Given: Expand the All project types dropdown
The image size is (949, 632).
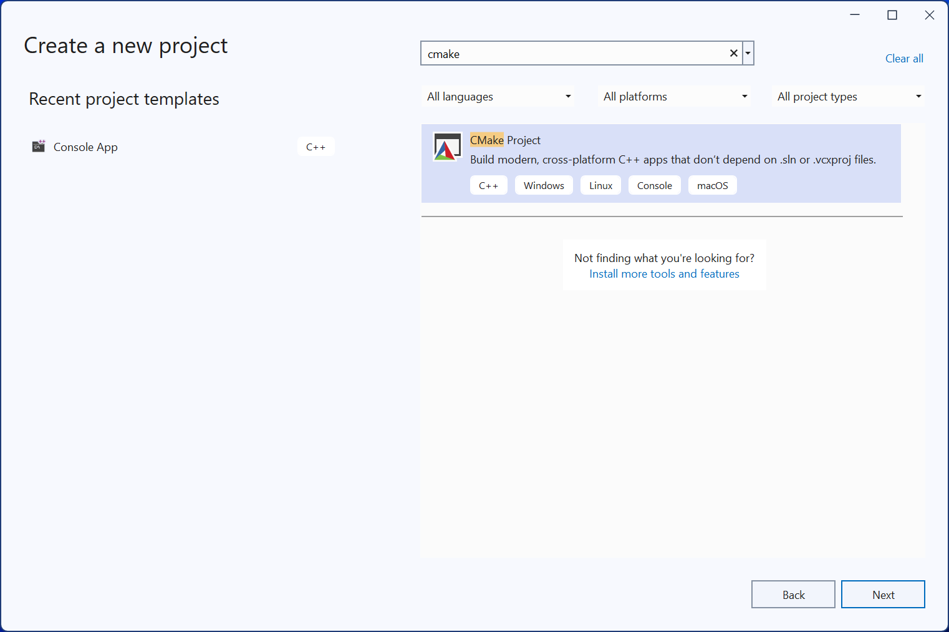Looking at the screenshot, I should [848, 97].
